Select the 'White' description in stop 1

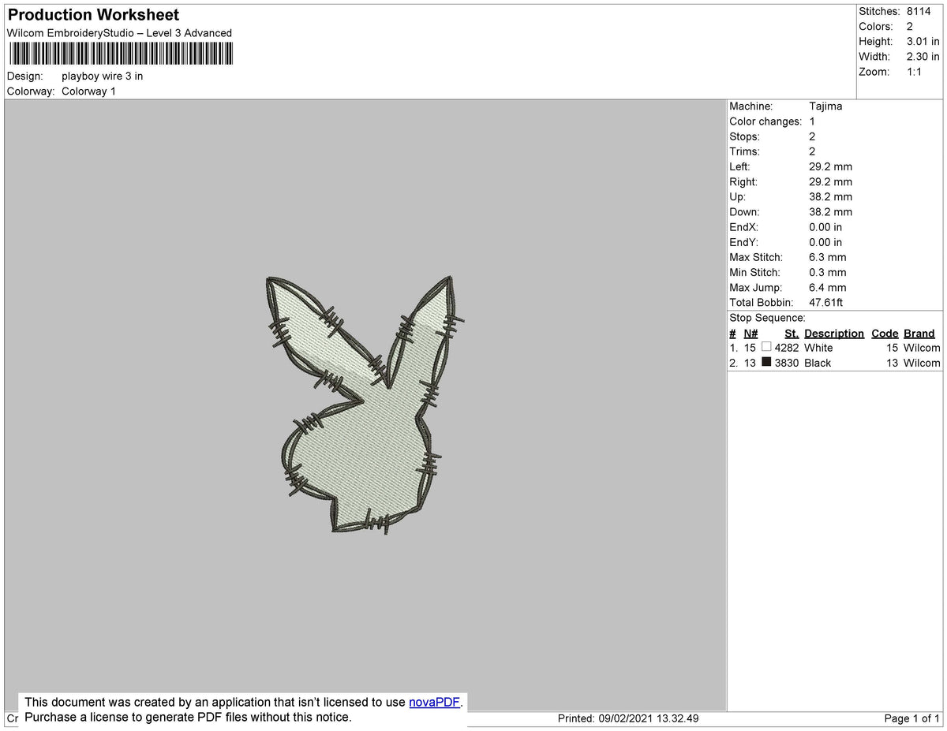[818, 348]
